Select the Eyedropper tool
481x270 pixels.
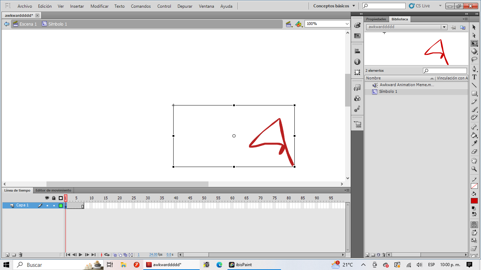[474, 143]
